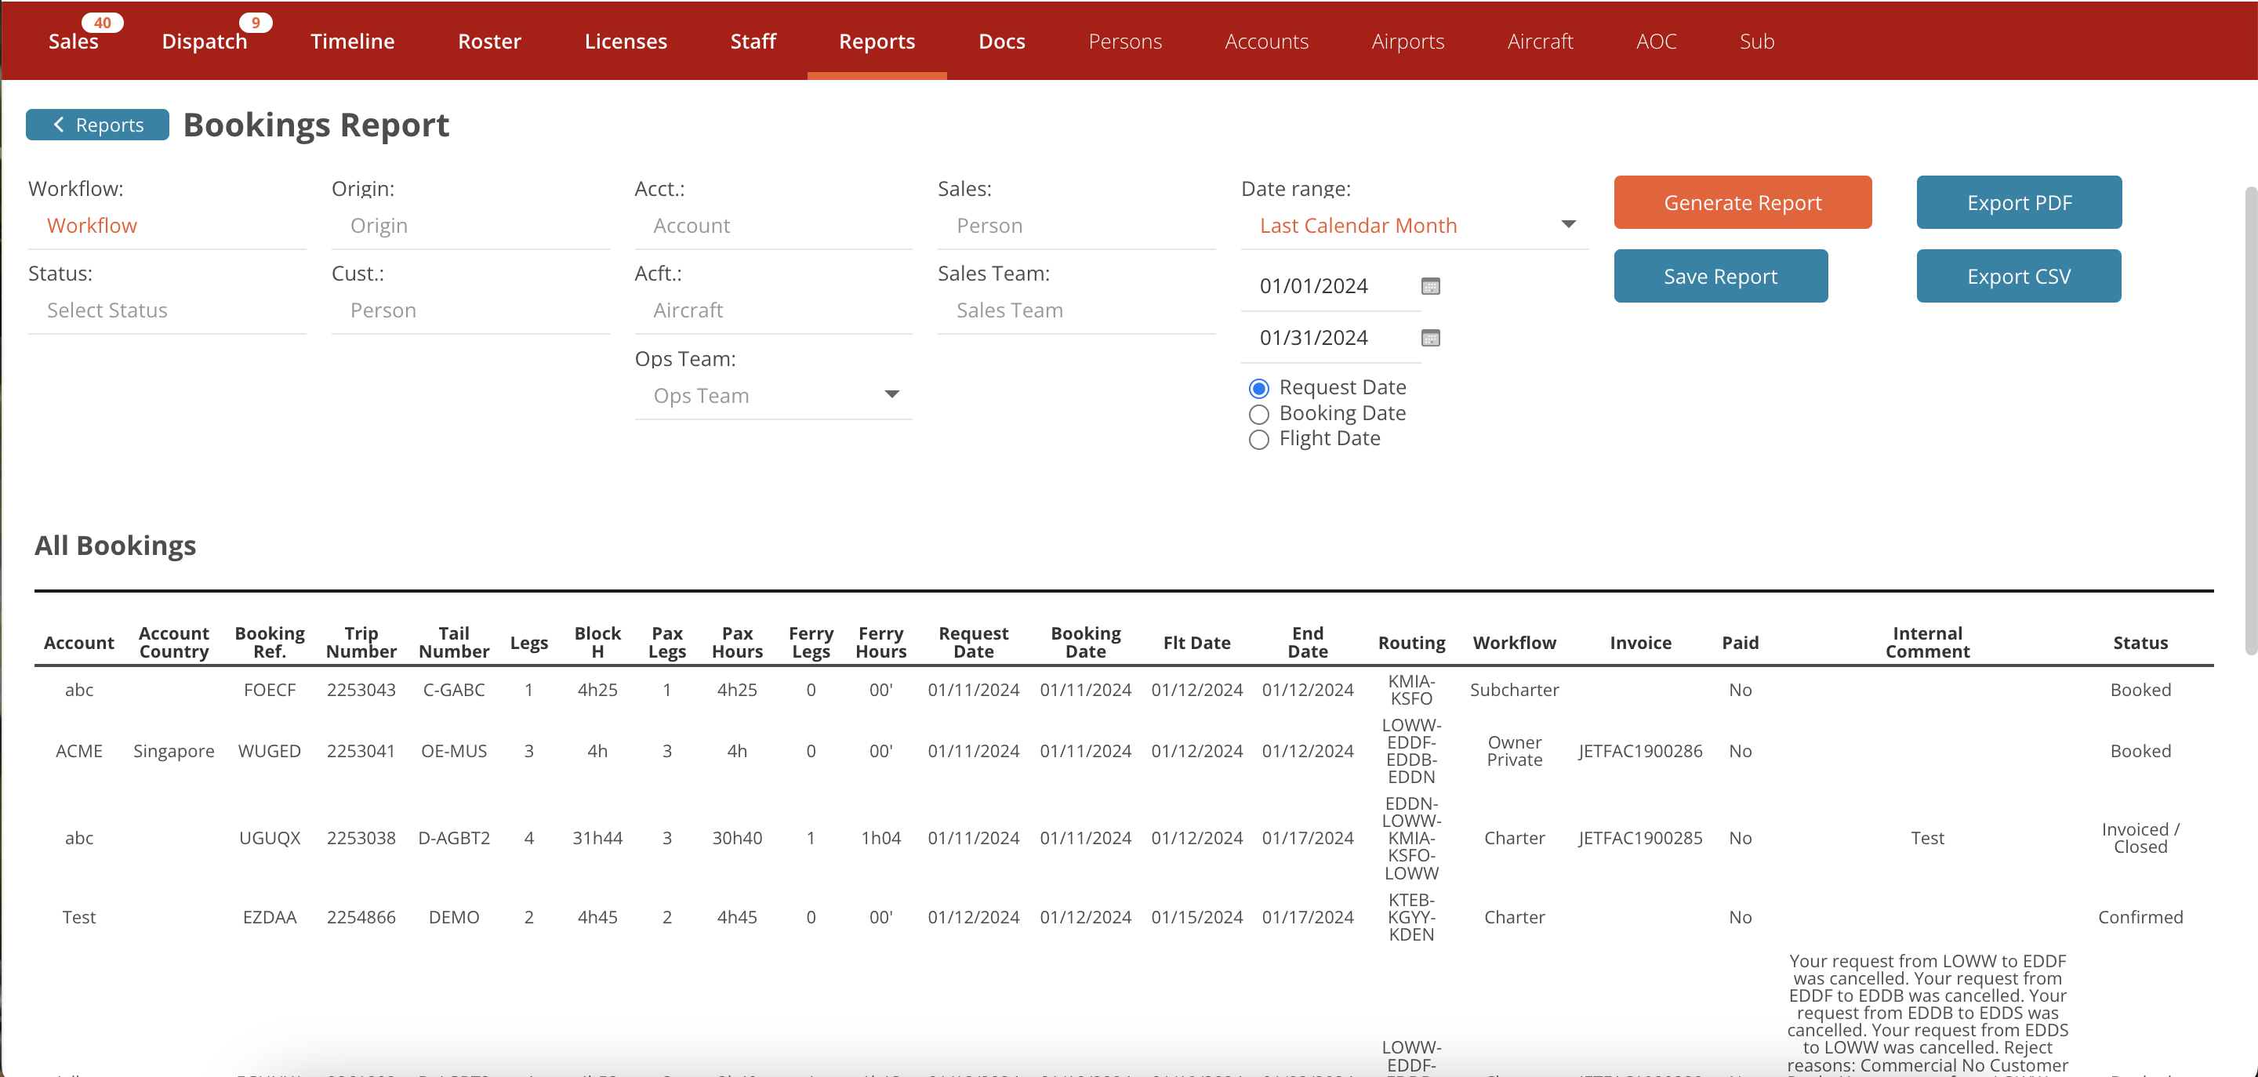Click the Tail Number column header
Viewport: 2258px width, 1077px height.
tap(453, 642)
